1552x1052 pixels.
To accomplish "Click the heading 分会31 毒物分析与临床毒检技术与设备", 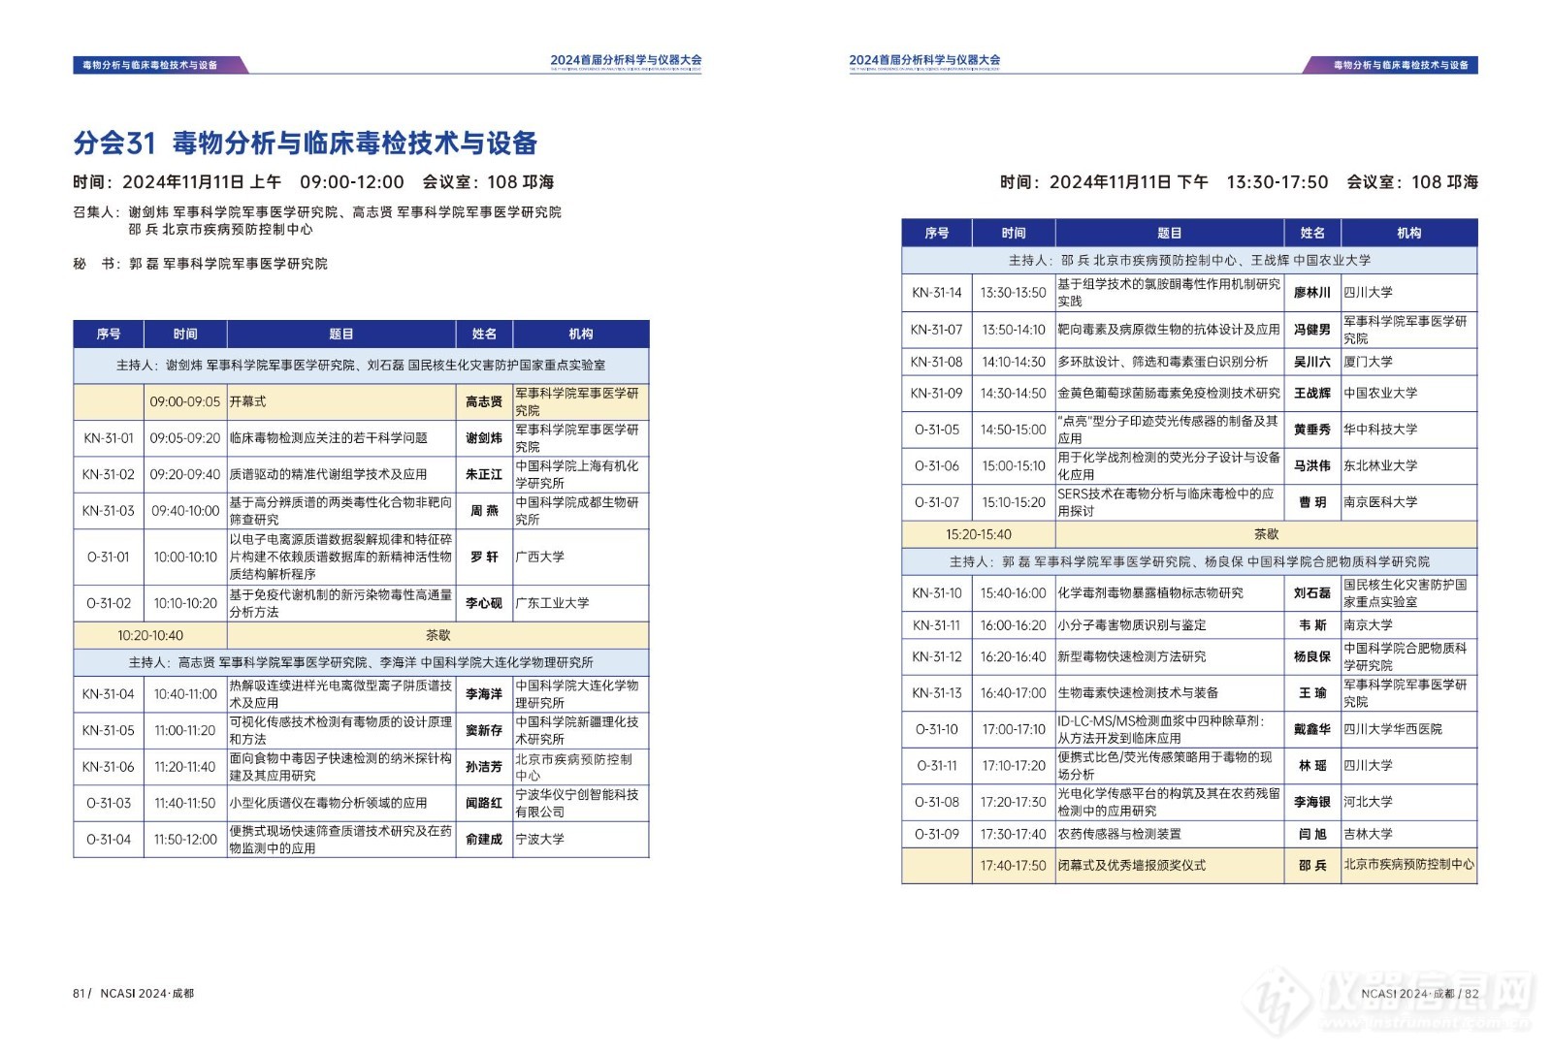I will pos(306,143).
